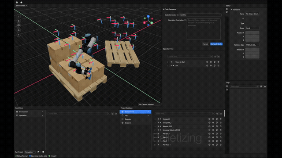Click the Project Database filter icon
This screenshot has width=282, height=158.
[217, 114]
